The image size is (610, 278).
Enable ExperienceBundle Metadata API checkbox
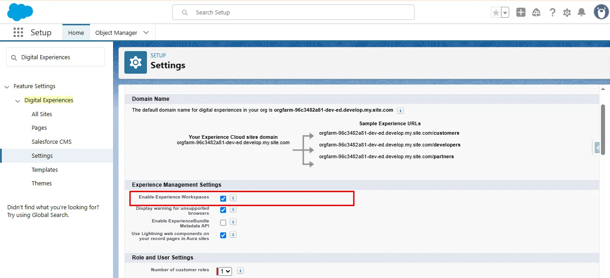223,222
